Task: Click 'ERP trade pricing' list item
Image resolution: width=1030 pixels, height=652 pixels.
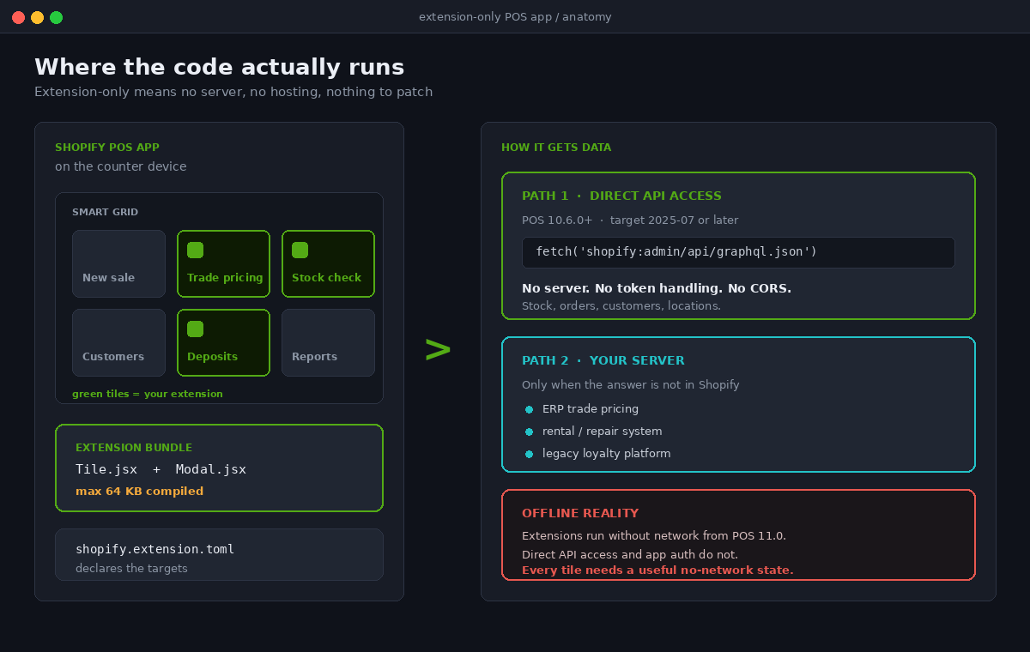Action: (x=591, y=409)
